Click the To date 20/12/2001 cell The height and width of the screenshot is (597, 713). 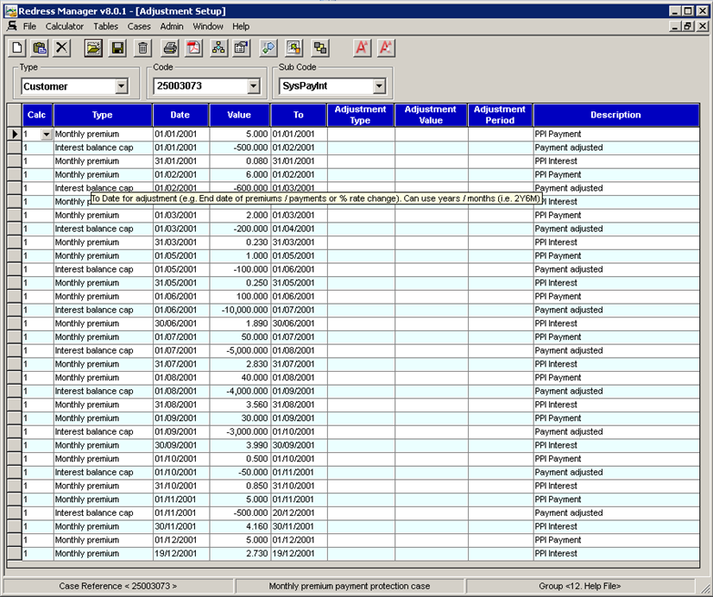pyautogui.click(x=299, y=513)
